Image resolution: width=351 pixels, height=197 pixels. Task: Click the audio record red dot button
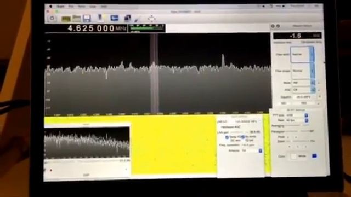point(51,170)
